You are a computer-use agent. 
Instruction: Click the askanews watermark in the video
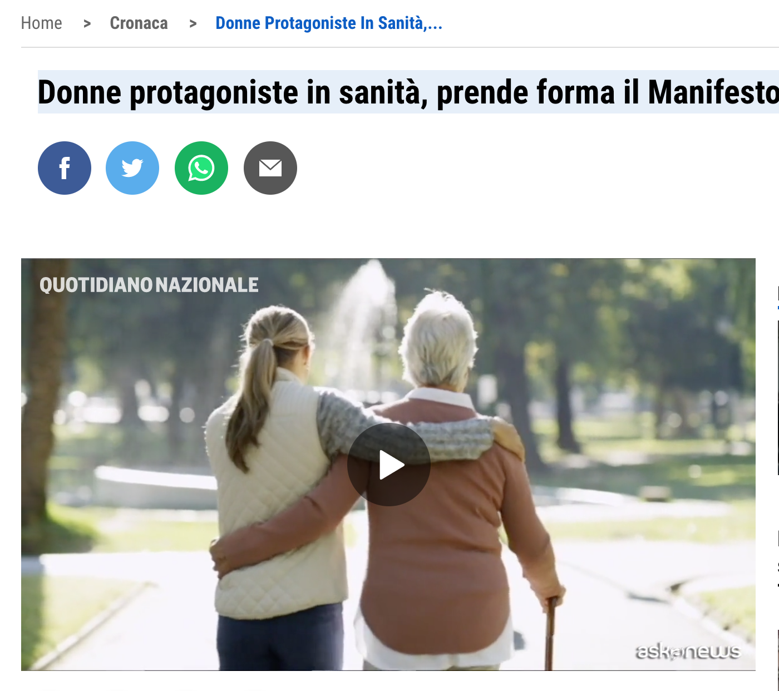[688, 651]
